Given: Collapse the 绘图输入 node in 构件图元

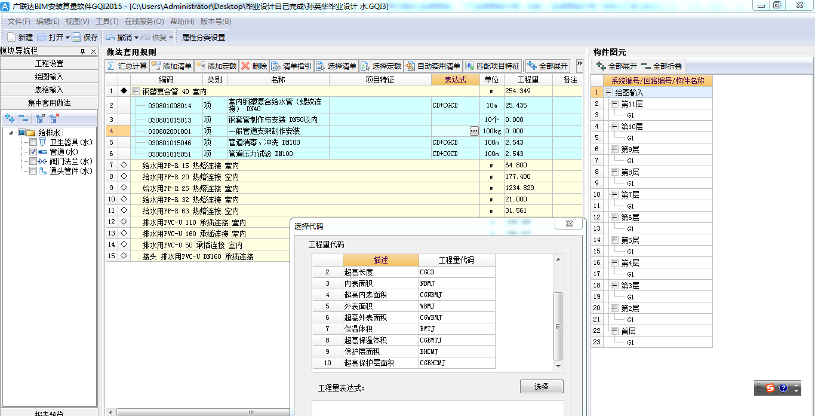Looking at the screenshot, I should point(608,93).
